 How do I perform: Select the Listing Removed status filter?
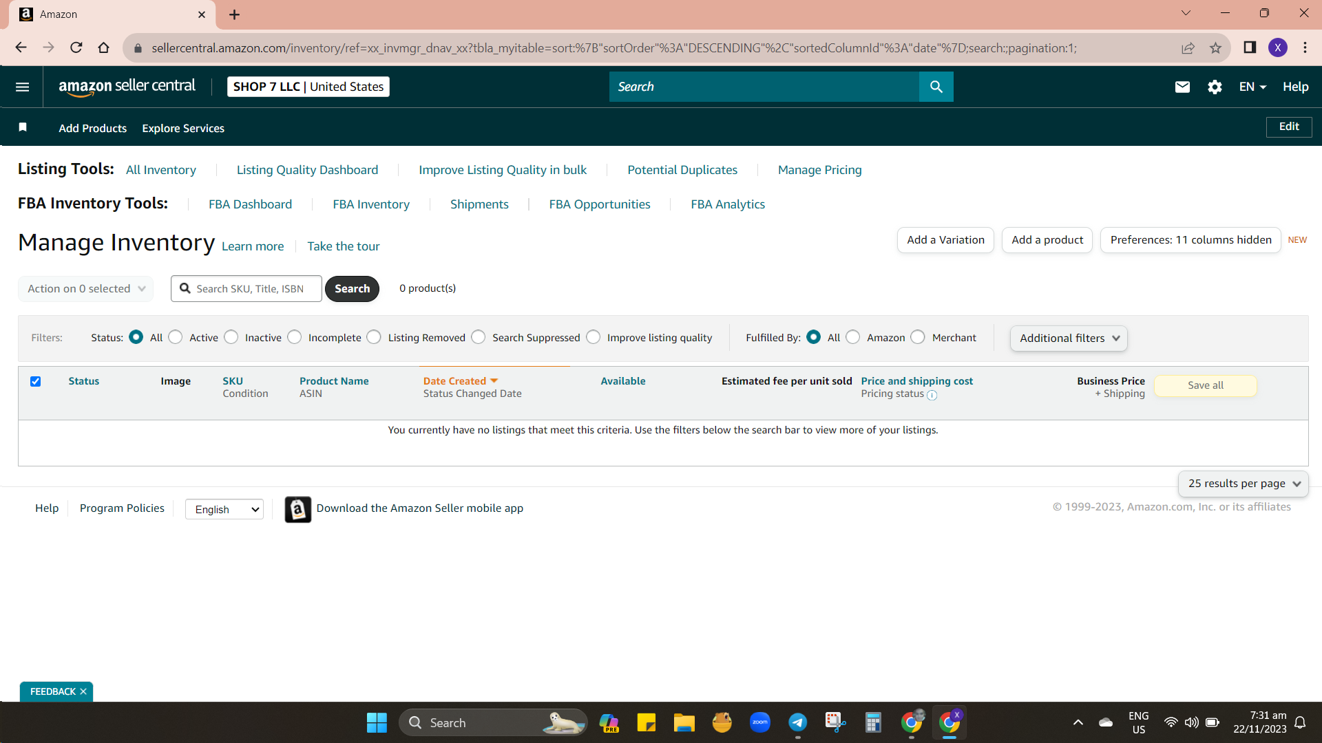tap(374, 337)
